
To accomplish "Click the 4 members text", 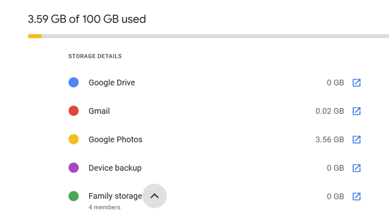I will [x=104, y=207].
